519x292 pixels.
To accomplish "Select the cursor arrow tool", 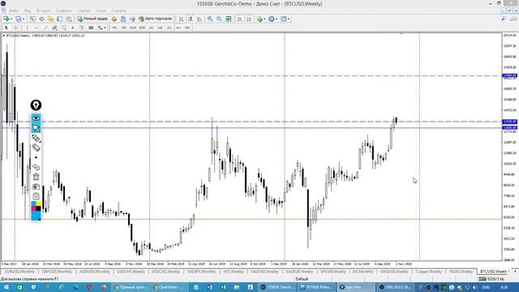I will [6, 28].
